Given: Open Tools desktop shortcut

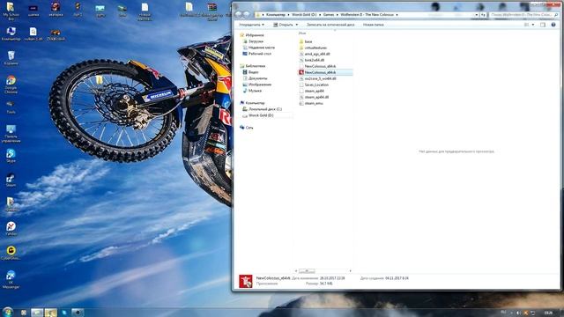Looking at the screenshot, I should point(11,107).
